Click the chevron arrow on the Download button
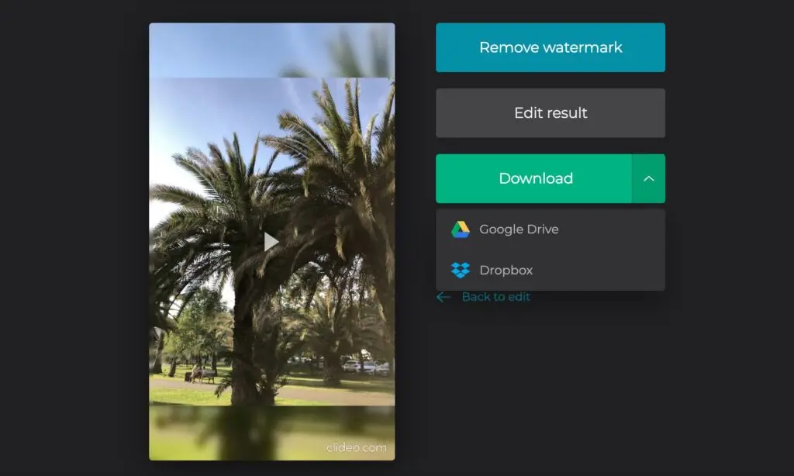 coord(650,178)
